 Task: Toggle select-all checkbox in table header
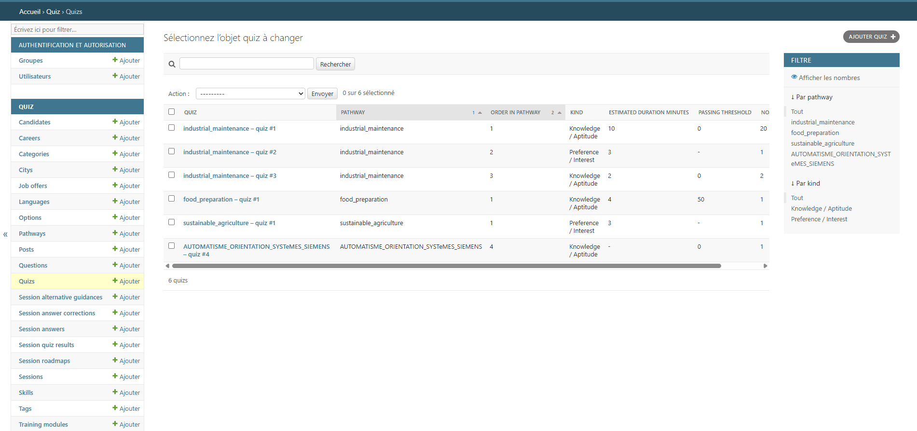coord(171,111)
